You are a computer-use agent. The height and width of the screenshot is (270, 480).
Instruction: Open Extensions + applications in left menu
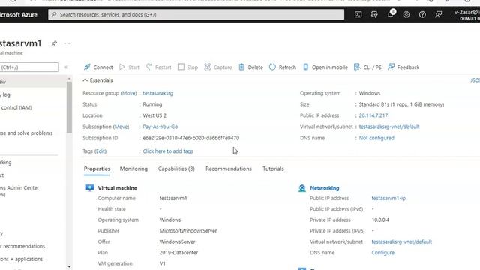[x=22, y=259]
